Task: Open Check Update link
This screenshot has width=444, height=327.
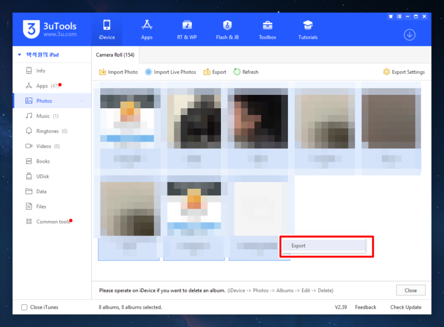Action: tap(406, 307)
